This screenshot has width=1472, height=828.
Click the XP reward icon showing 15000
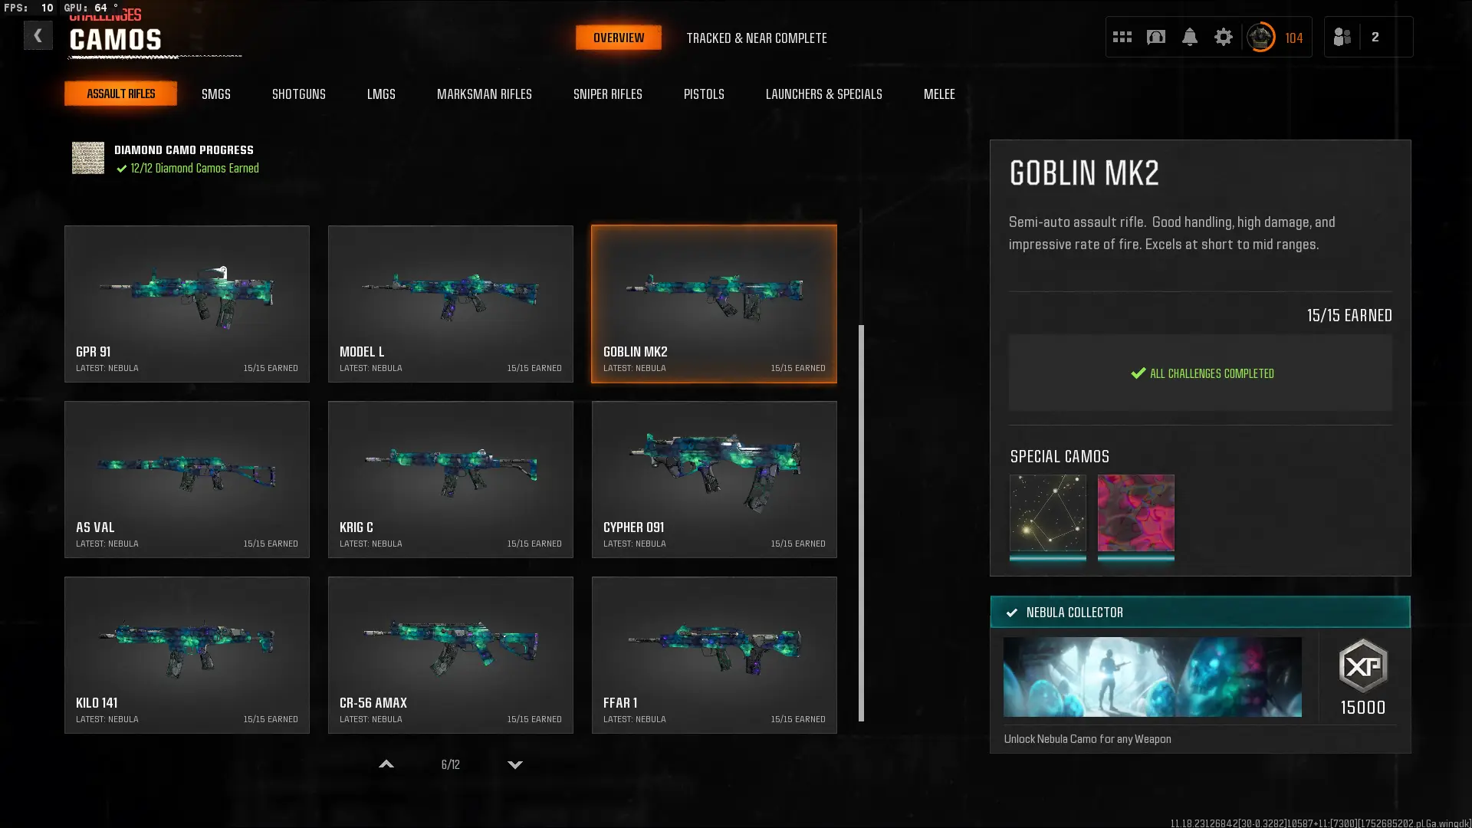(x=1362, y=665)
